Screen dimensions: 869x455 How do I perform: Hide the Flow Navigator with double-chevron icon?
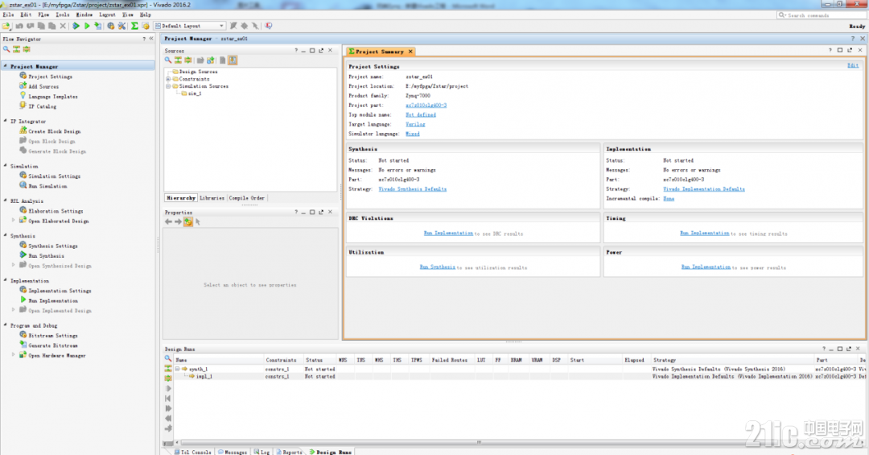[x=151, y=39]
